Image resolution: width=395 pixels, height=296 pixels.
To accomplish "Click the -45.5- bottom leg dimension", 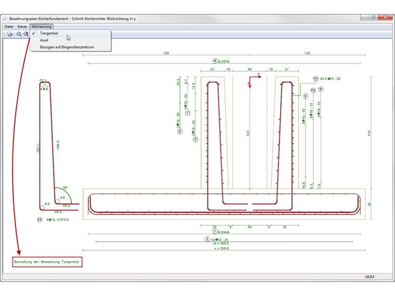I will coord(58,212).
